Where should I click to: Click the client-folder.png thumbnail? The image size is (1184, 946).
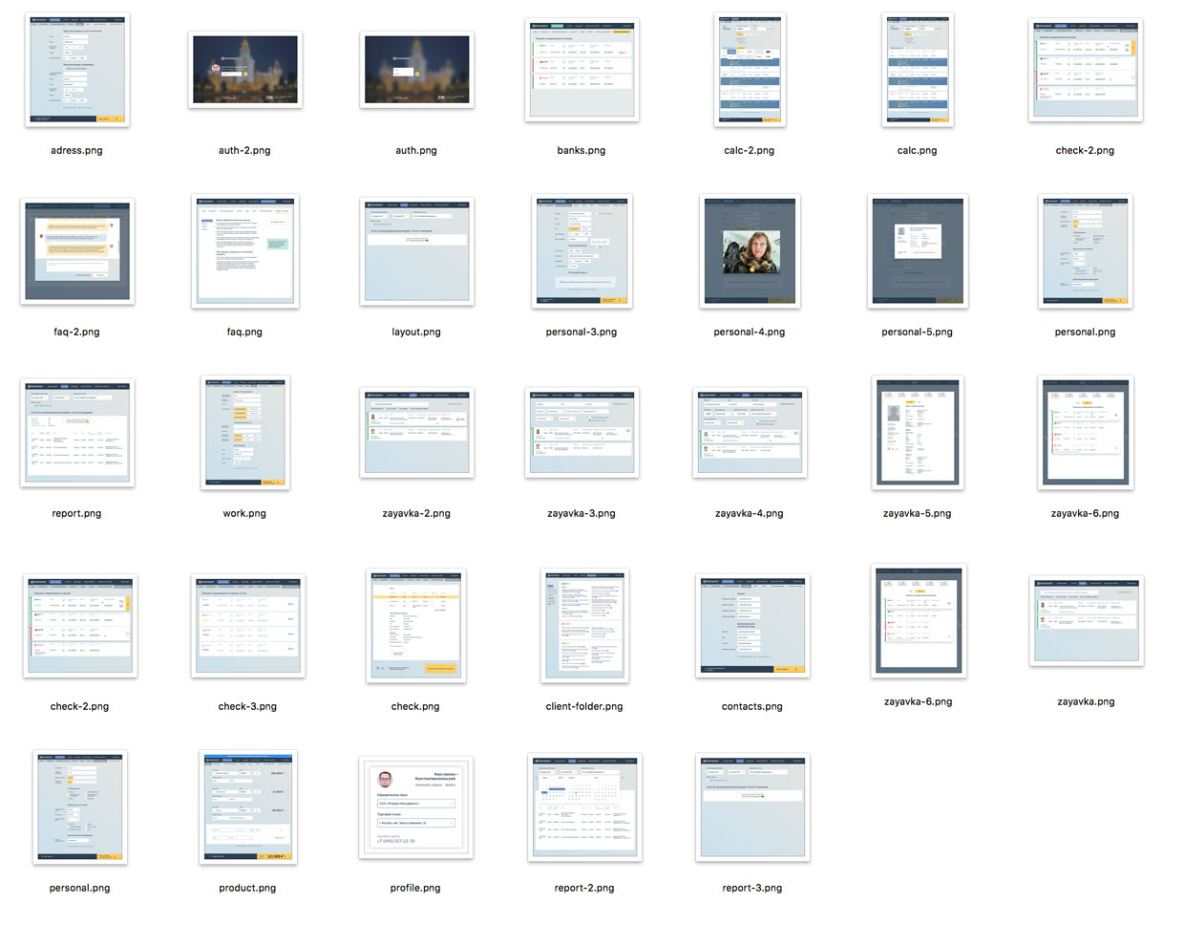pos(584,626)
